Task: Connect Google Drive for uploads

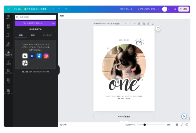Action: [x=25, y=56]
